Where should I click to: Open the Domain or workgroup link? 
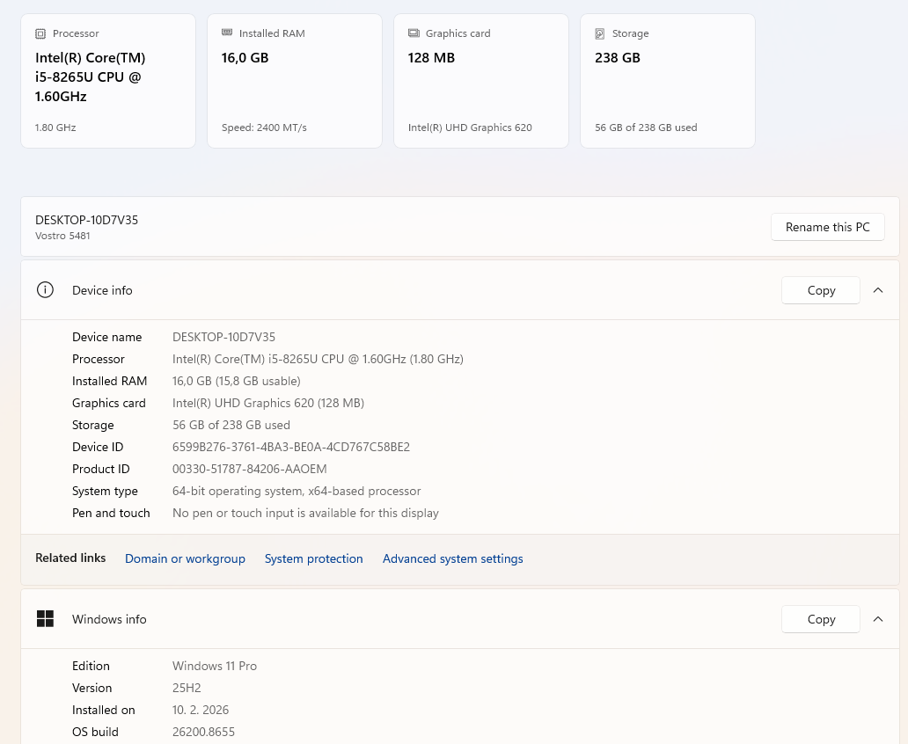coord(186,558)
